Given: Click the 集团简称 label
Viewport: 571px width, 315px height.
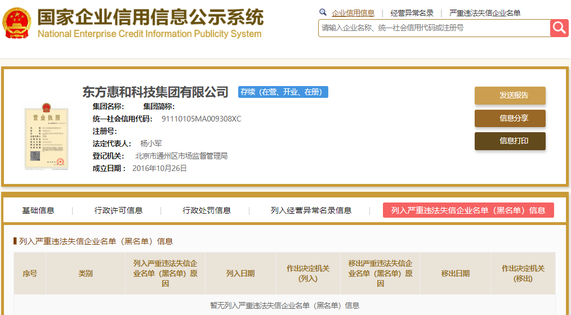Looking at the screenshot, I should click(x=159, y=106).
